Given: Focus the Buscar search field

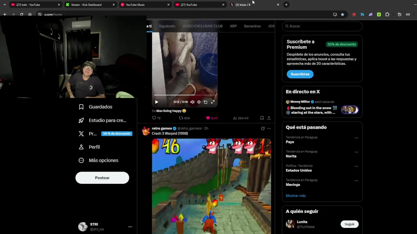Looking at the screenshot, I should coord(322,26).
